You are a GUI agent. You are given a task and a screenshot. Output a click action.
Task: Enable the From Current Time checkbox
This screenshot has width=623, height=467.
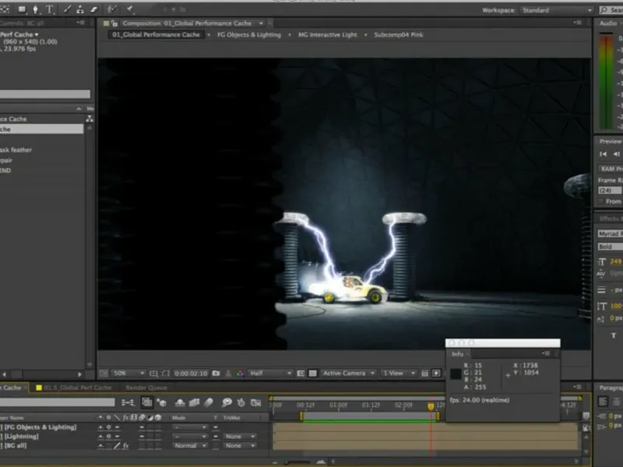602,202
